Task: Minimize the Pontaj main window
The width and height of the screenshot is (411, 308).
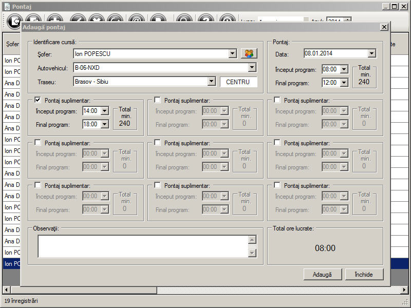Action: (385, 7)
